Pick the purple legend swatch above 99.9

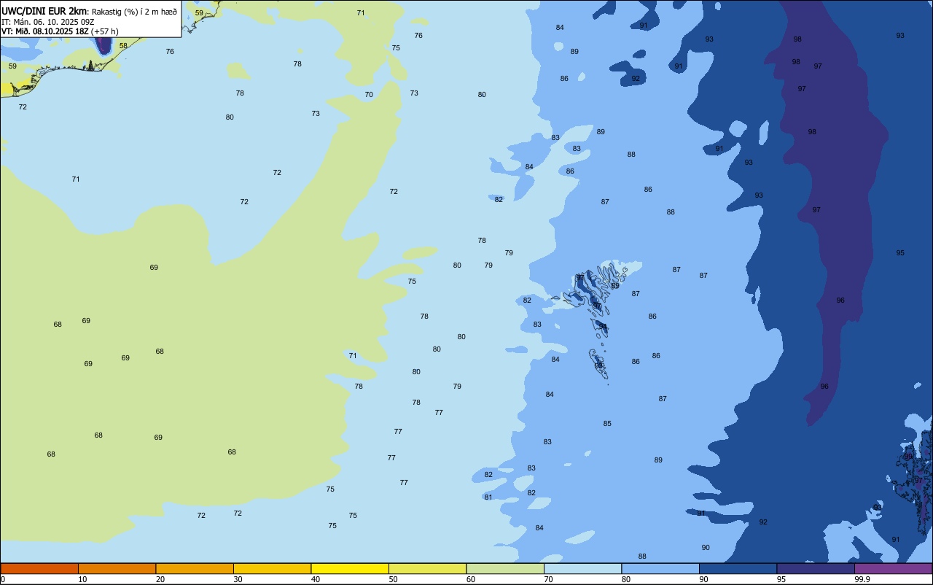click(x=893, y=568)
